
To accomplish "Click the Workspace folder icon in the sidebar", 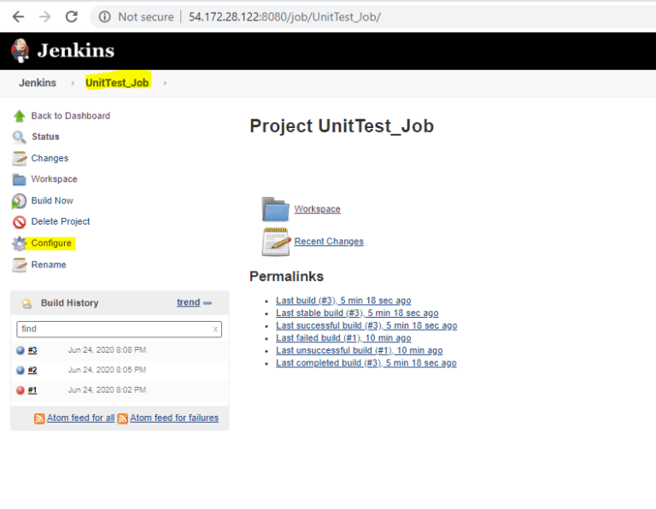I will tap(20, 179).
